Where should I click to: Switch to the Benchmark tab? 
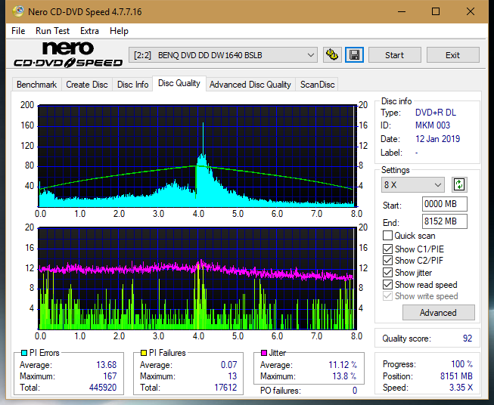tap(37, 85)
